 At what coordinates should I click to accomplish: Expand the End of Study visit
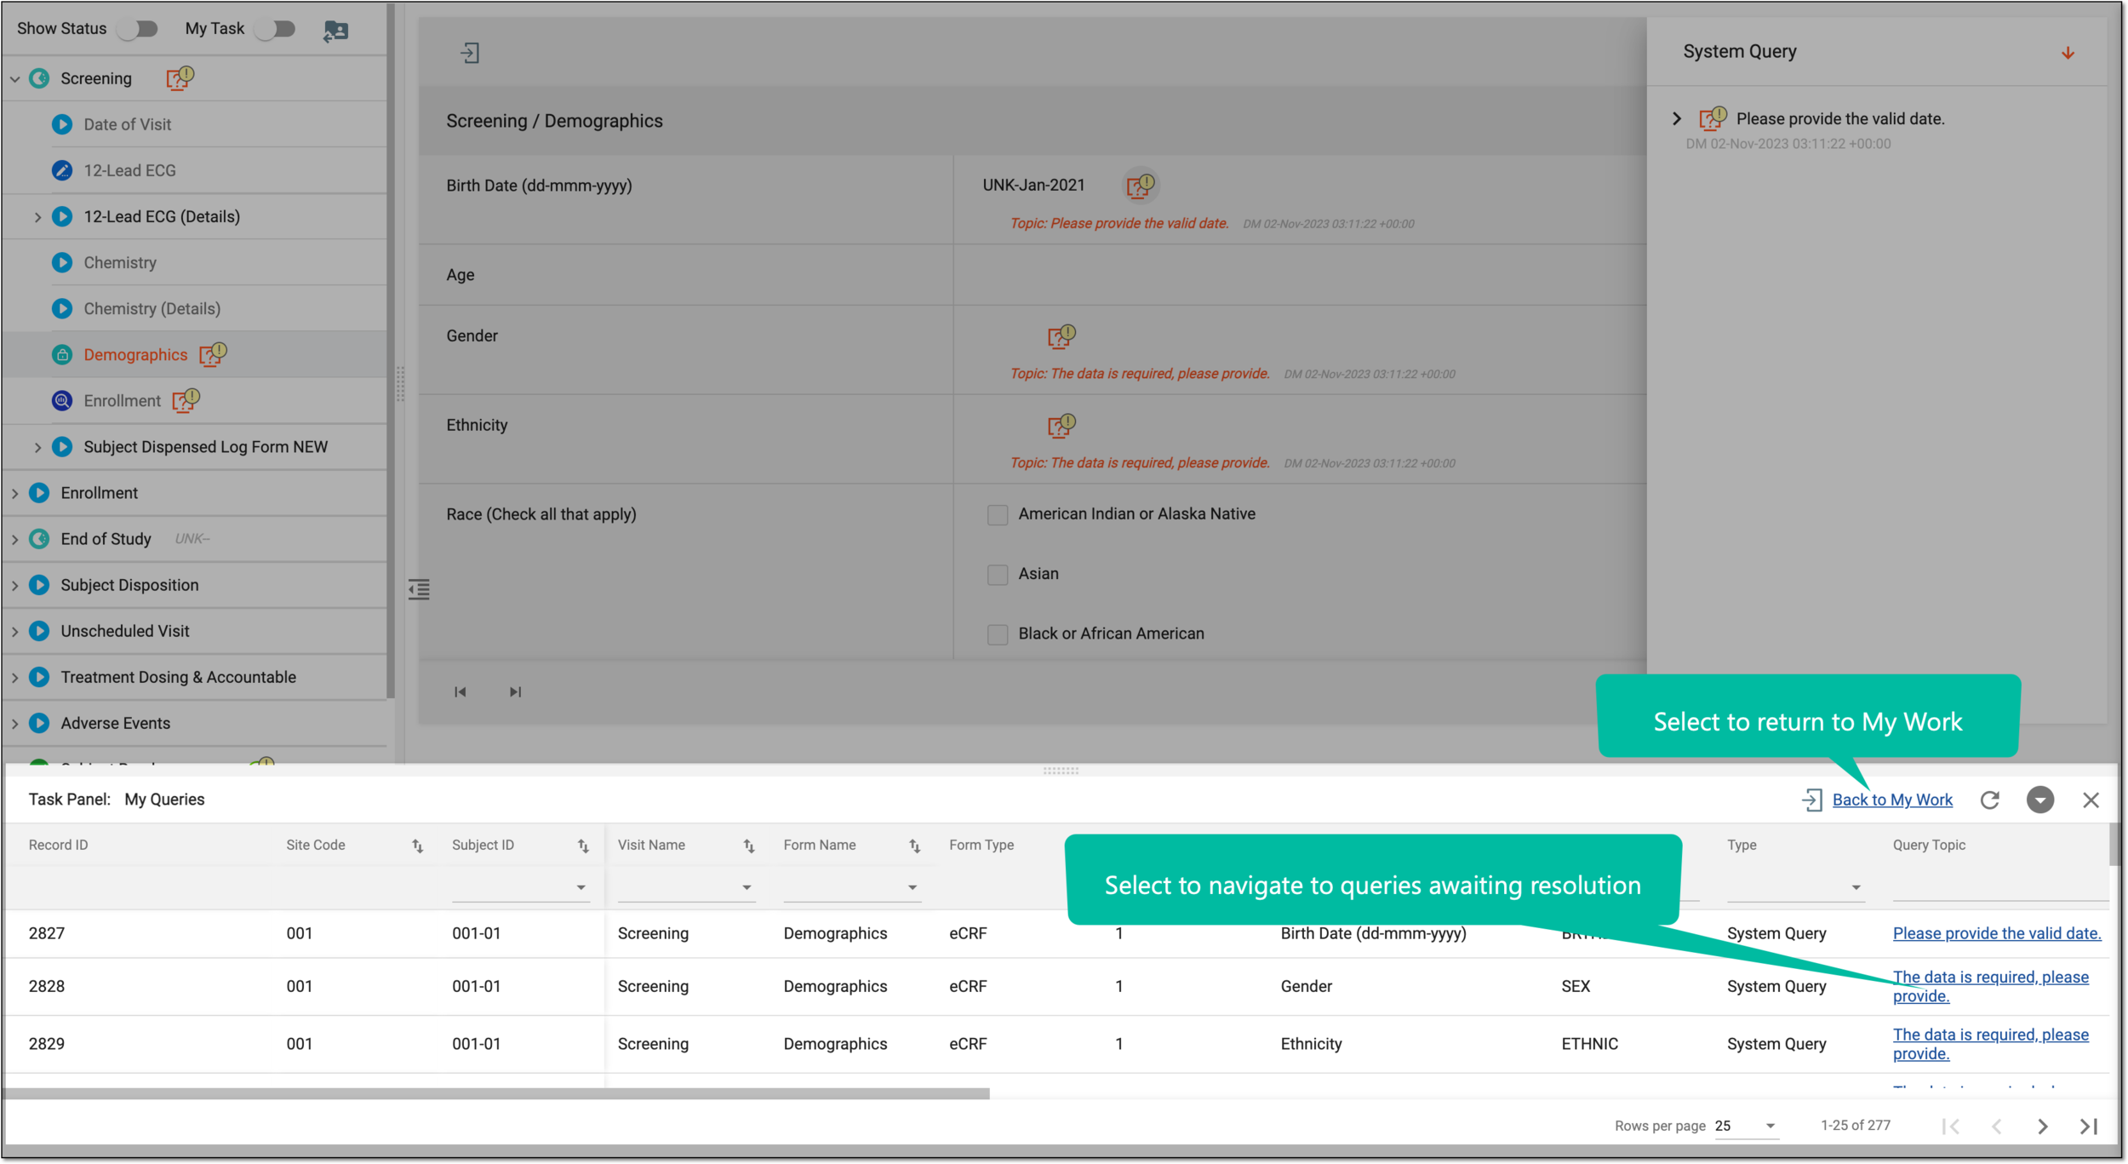[15, 539]
